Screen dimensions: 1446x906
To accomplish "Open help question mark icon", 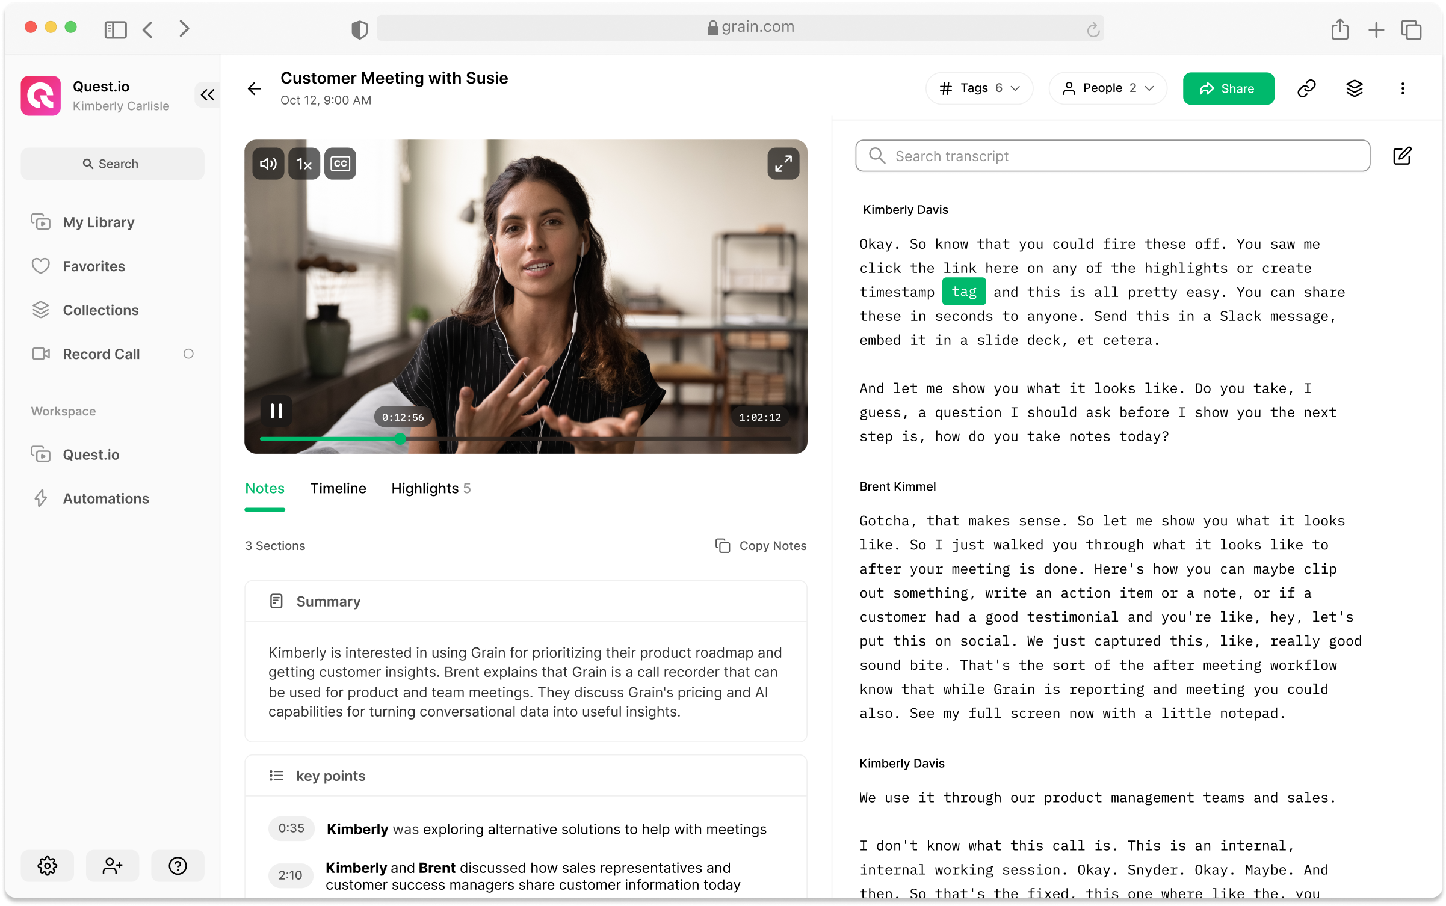I will (x=178, y=866).
